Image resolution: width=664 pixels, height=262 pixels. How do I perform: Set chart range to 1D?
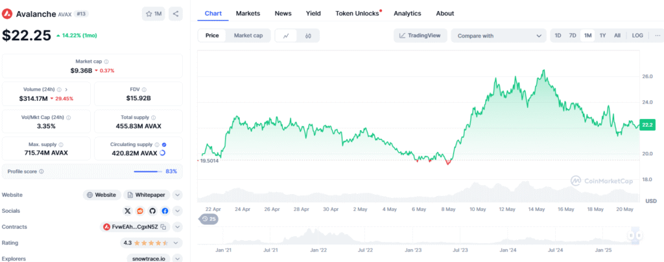click(558, 36)
